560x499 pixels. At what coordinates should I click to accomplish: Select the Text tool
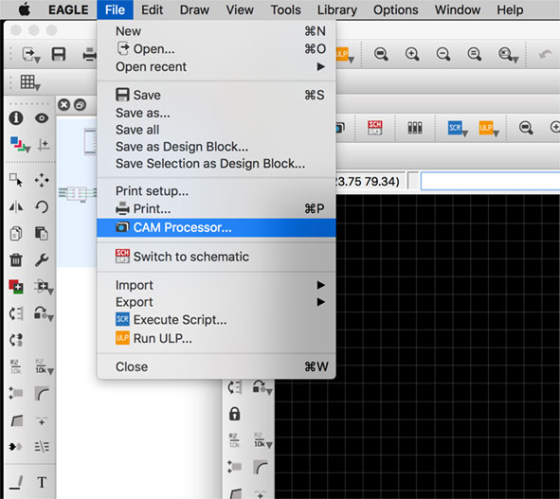tap(42, 482)
